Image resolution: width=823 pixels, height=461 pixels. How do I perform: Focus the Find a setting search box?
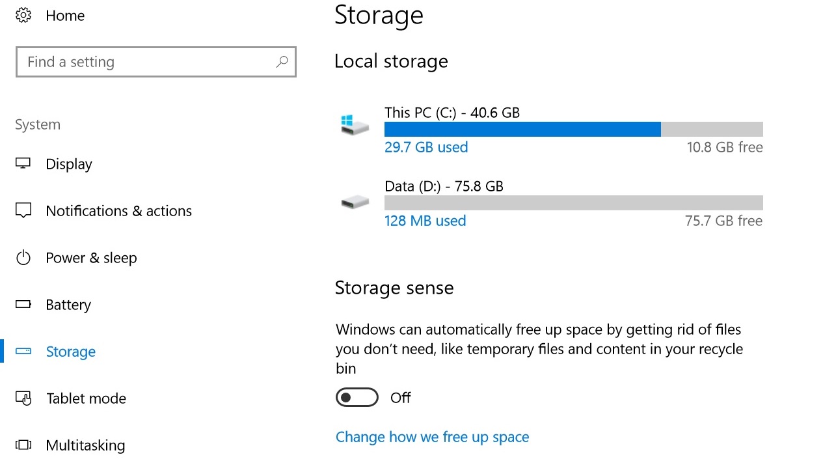[x=156, y=62]
